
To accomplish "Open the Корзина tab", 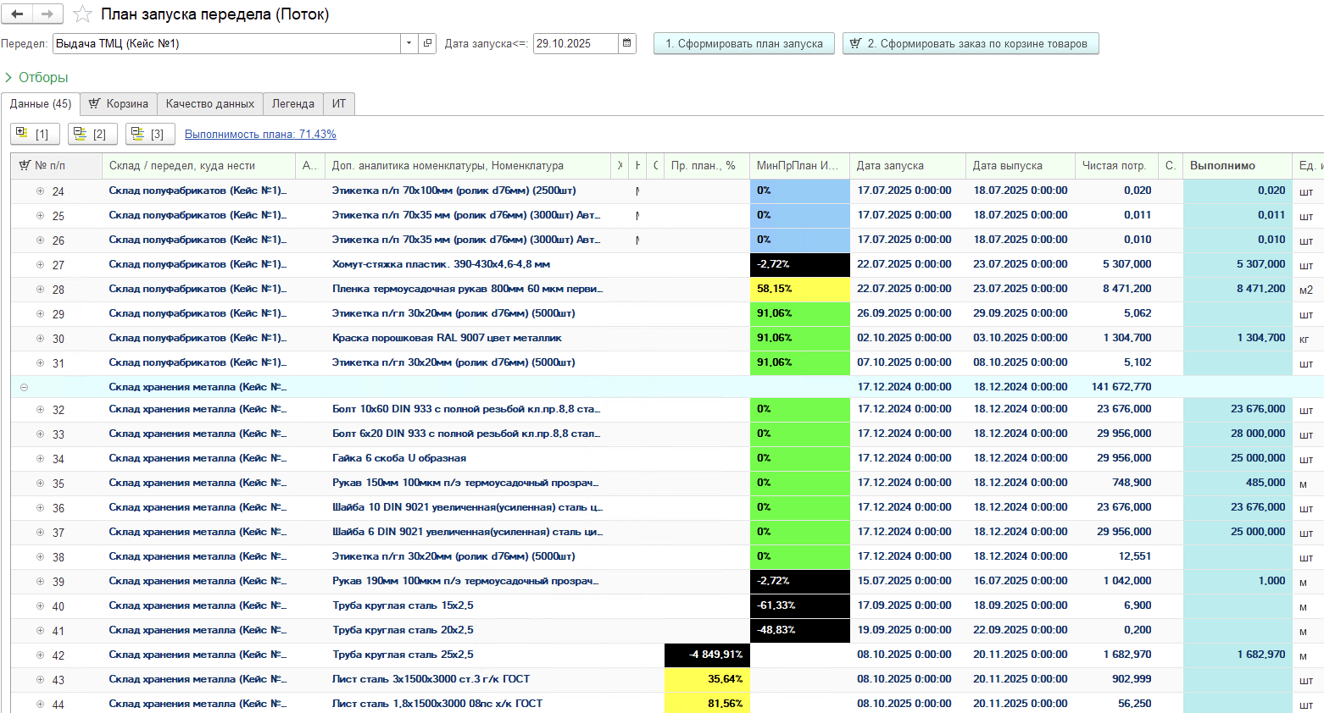I will click(119, 104).
